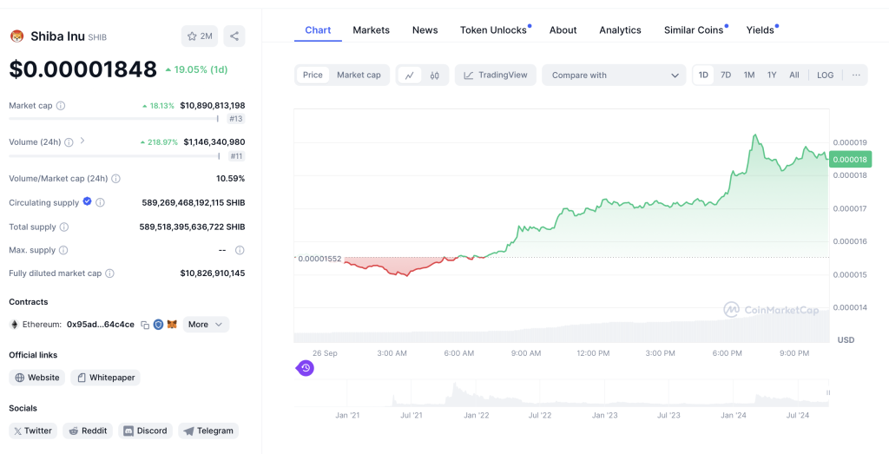
Task: Open the TradingView chart button
Action: (x=496, y=75)
